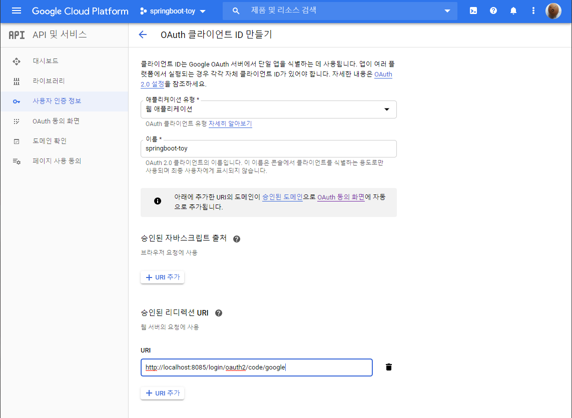Viewport: 572px width, 418px height.
Task: Open the springboot-toy project selector
Action: coord(173,11)
